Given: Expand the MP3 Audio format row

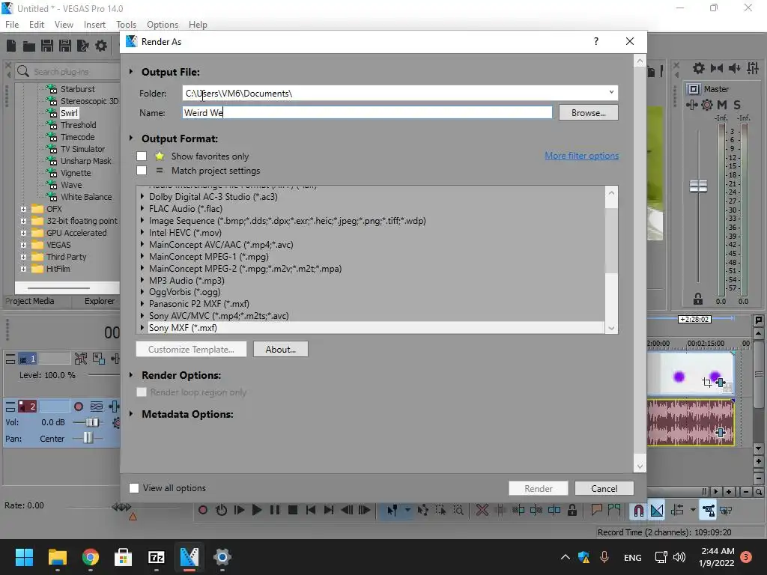Looking at the screenshot, I should tap(142, 280).
